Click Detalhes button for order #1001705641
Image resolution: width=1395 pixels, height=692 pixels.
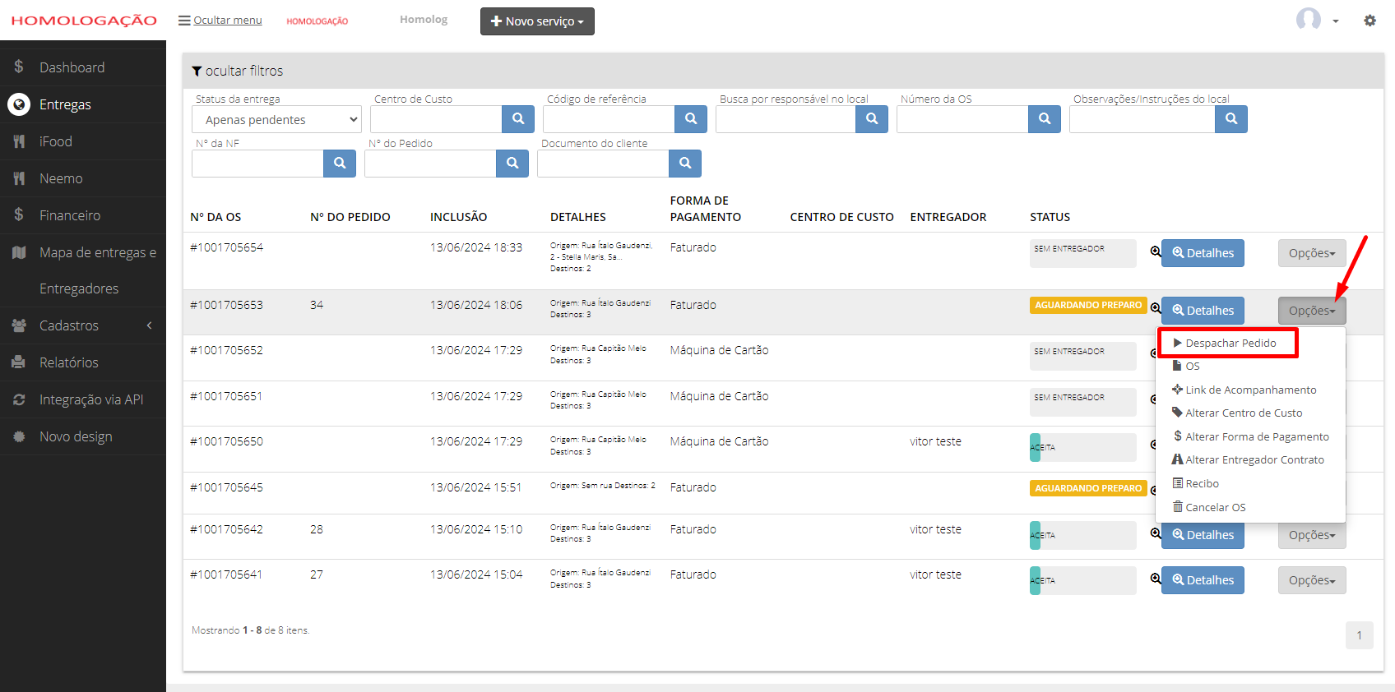(x=1203, y=580)
